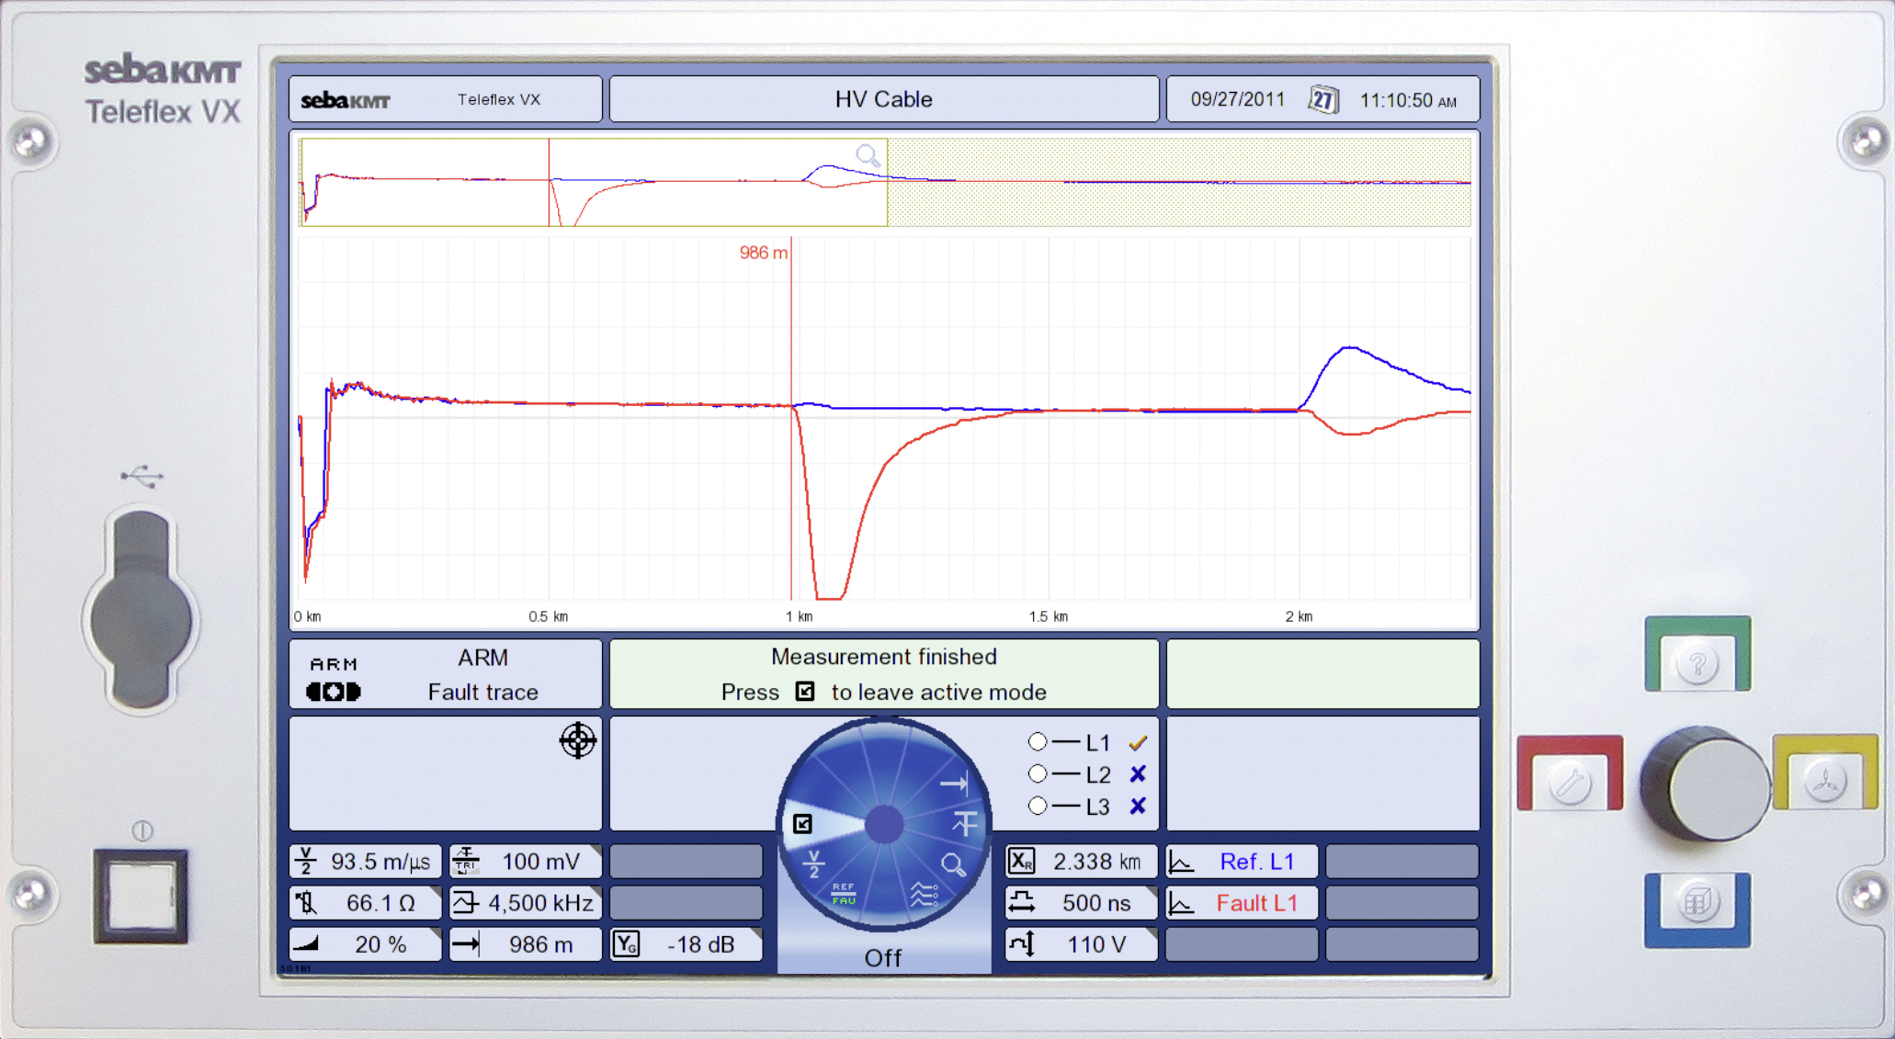Select the Ref. L1 trace entry
The width and height of the screenshot is (1895, 1039).
[1242, 862]
